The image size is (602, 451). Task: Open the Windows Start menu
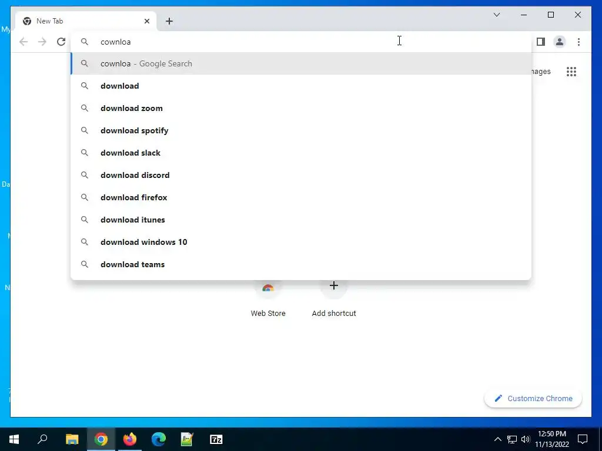click(x=14, y=439)
